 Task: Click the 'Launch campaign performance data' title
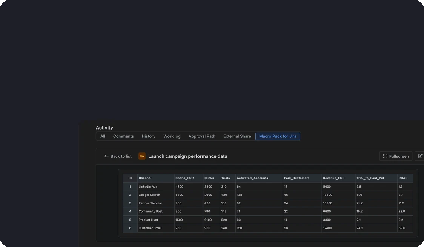tap(187, 156)
